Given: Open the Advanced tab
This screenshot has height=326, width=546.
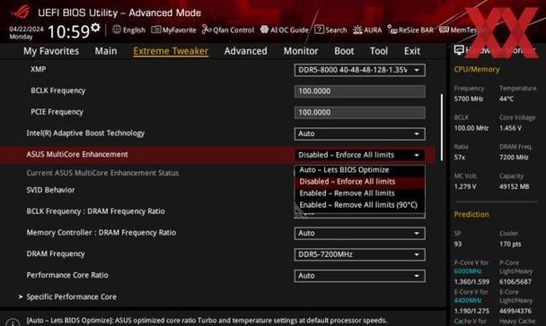Looking at the screenshot, I should pos(246,51).
